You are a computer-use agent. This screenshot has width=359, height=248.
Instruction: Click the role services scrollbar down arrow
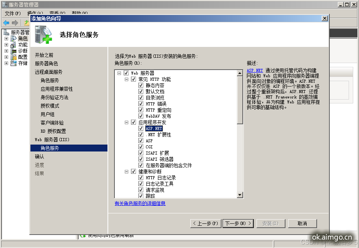[x=240, y=195]
